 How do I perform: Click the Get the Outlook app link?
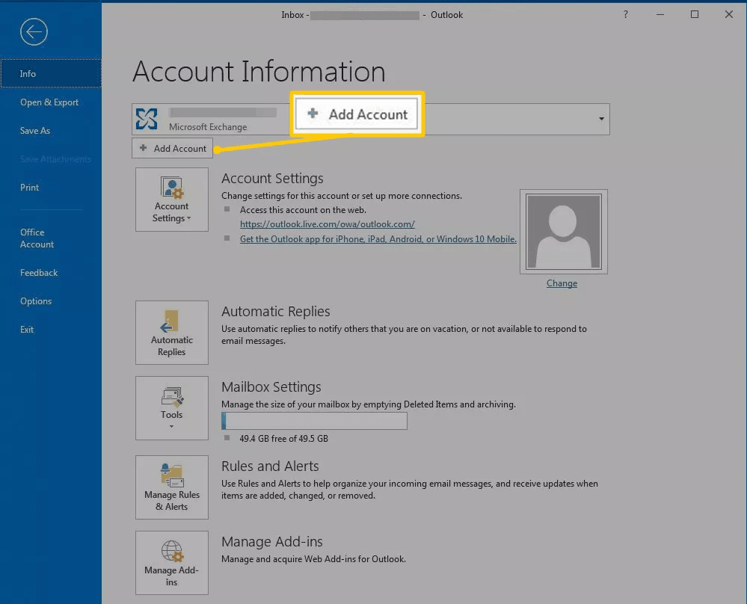pos(378,239)
